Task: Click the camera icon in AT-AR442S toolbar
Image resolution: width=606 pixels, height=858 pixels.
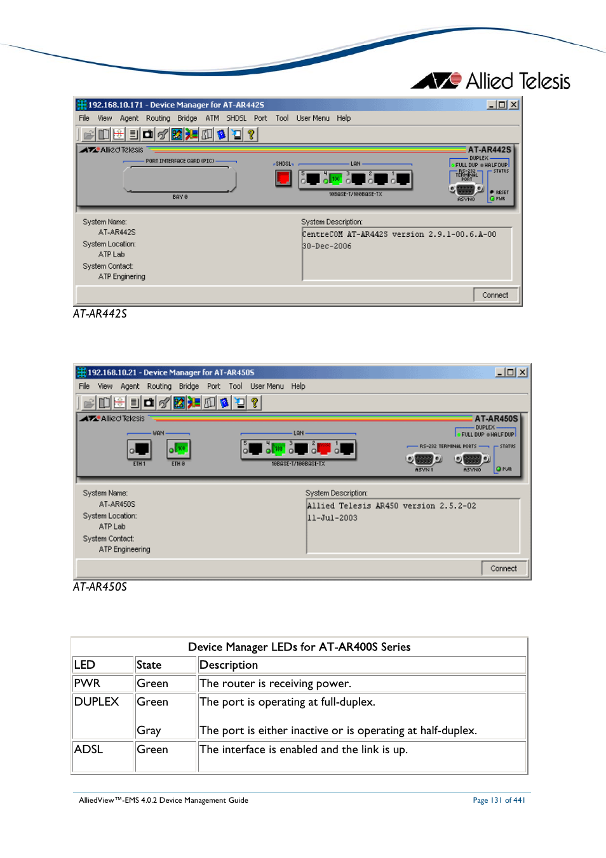Action: [147, 135]
